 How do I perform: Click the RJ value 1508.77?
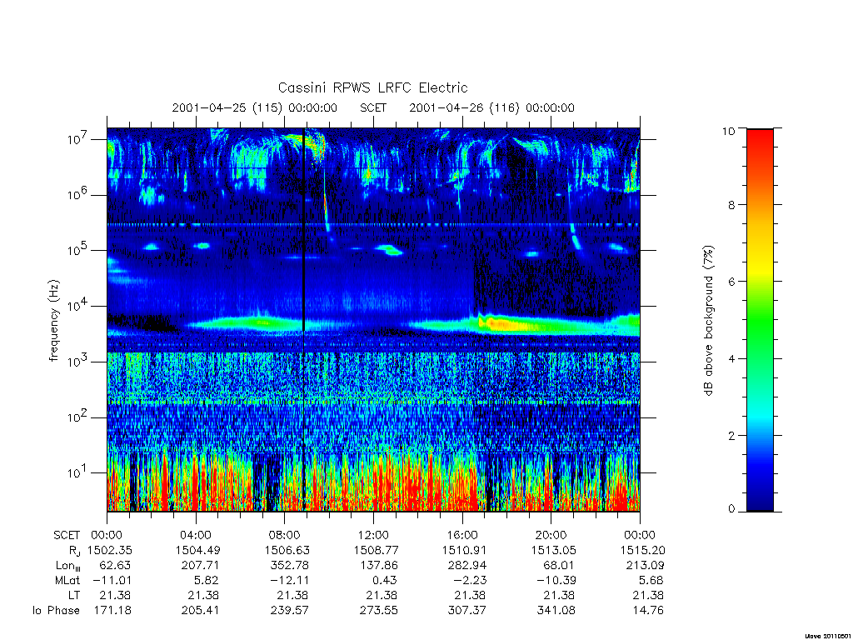pos(376,550)
